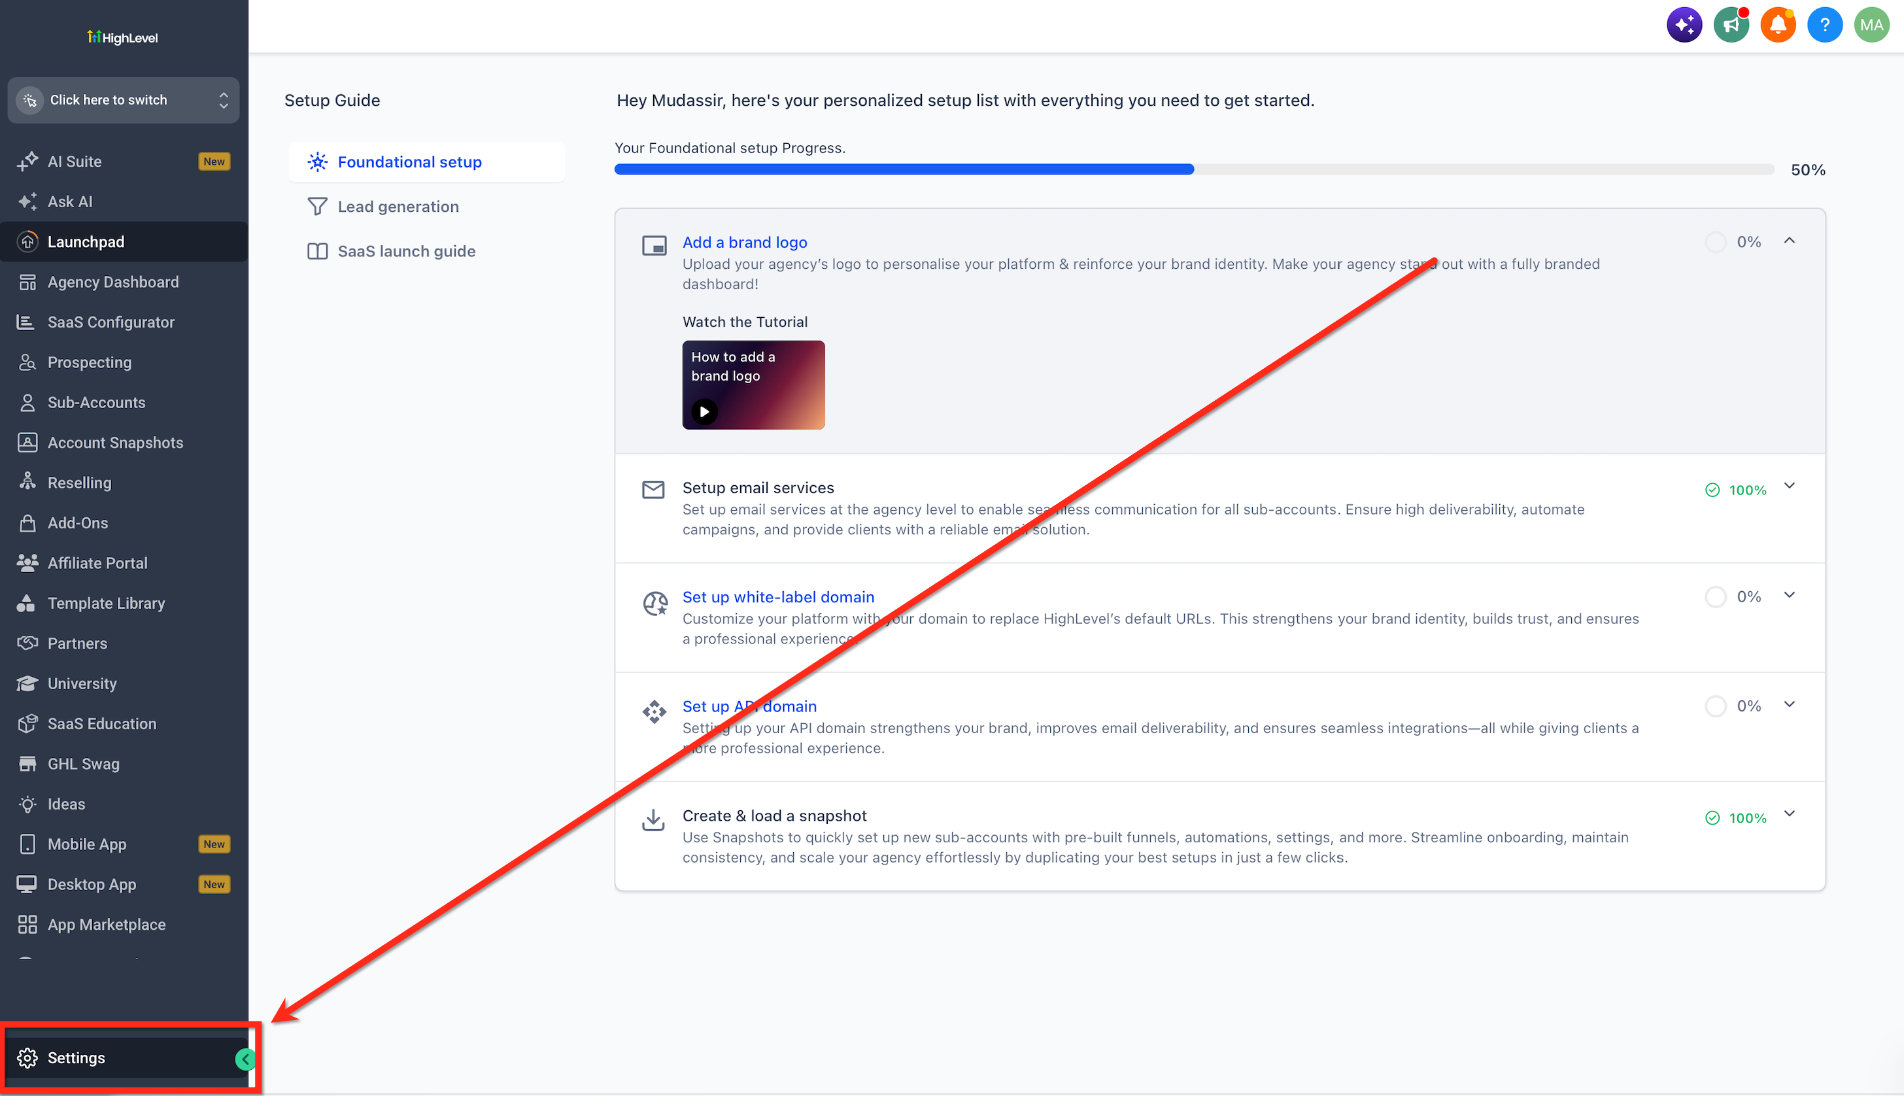Click the AI Suite sidebar icon
This screenshot has height=1096, width=1904.
(27, 161)
